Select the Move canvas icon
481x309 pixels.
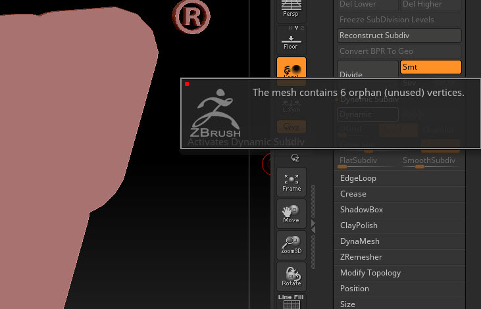291,214
